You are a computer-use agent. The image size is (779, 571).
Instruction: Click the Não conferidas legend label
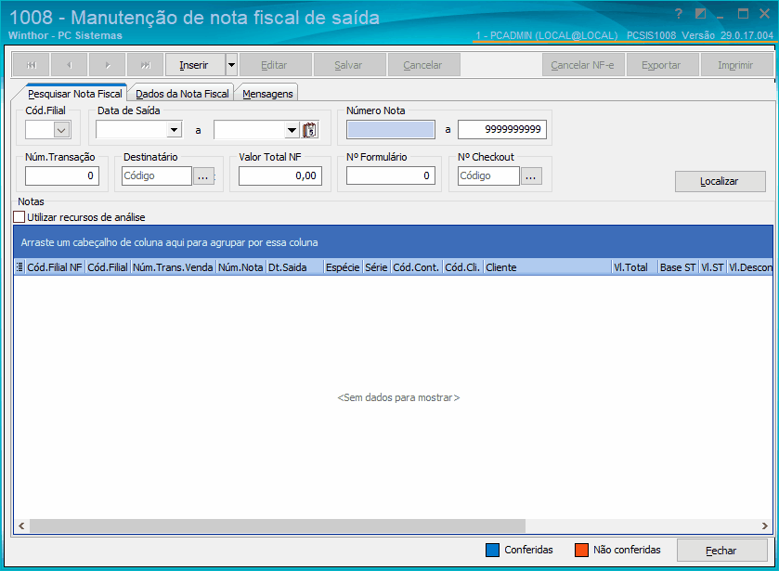(627, 551)
